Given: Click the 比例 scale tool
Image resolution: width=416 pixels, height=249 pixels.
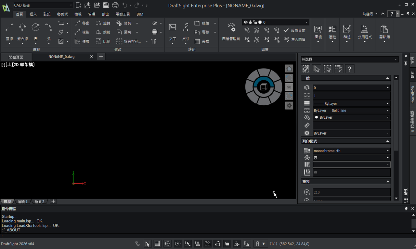Looking at the screenshot, I should pyautogui.click(x=103, y=41).
